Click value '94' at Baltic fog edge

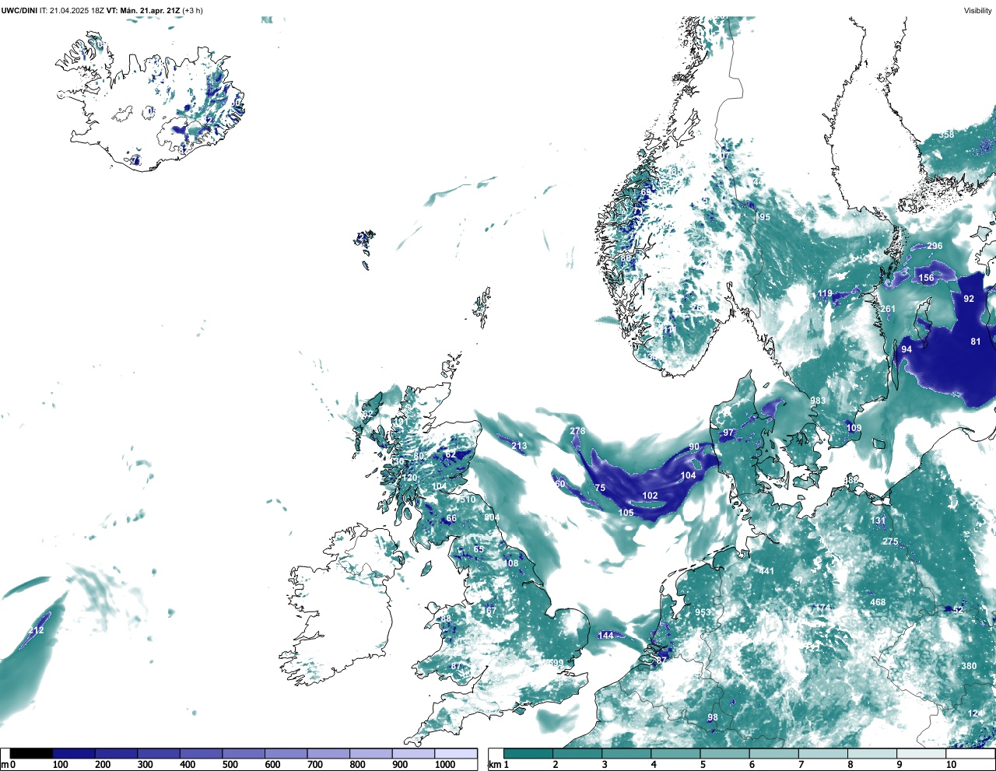(x=907, y=349)
